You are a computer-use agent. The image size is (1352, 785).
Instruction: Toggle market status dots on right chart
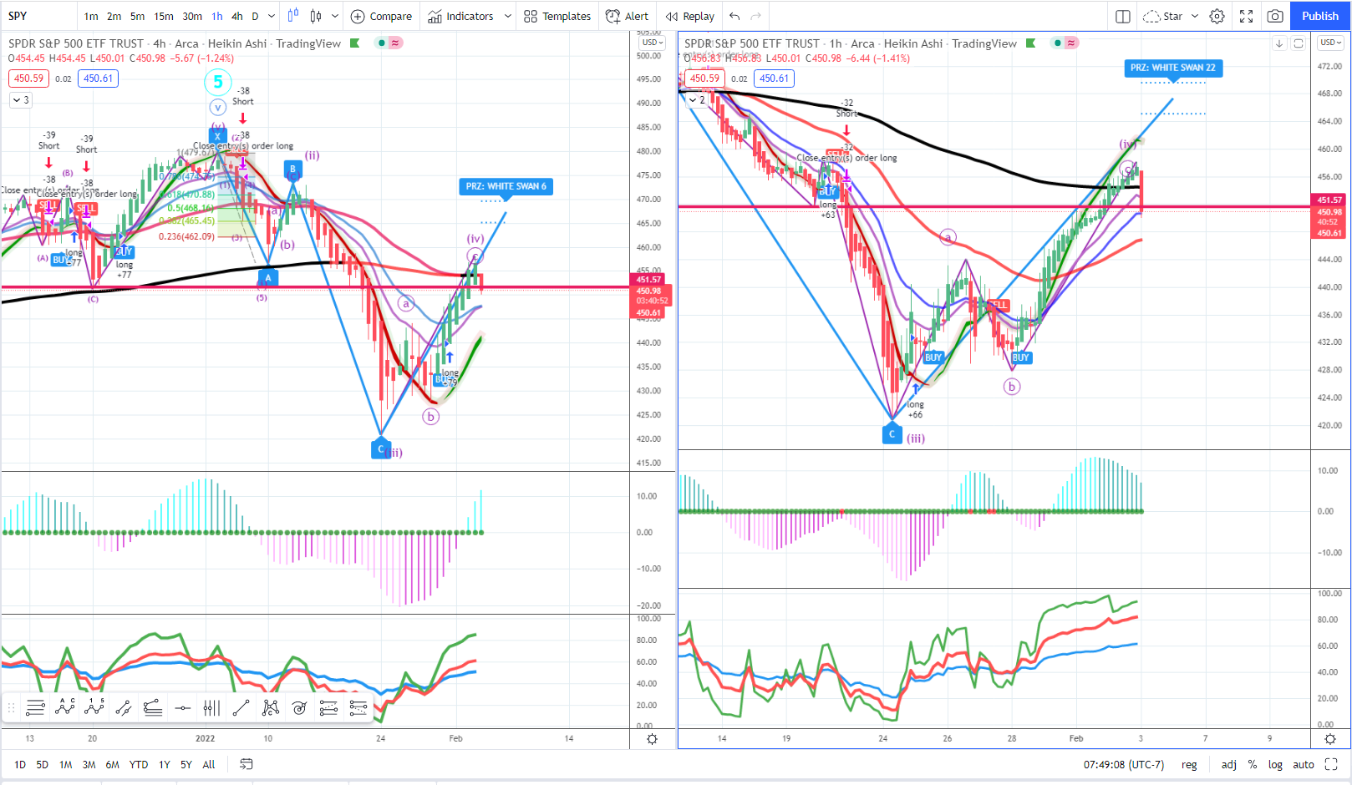click(x=1058, y=43)
